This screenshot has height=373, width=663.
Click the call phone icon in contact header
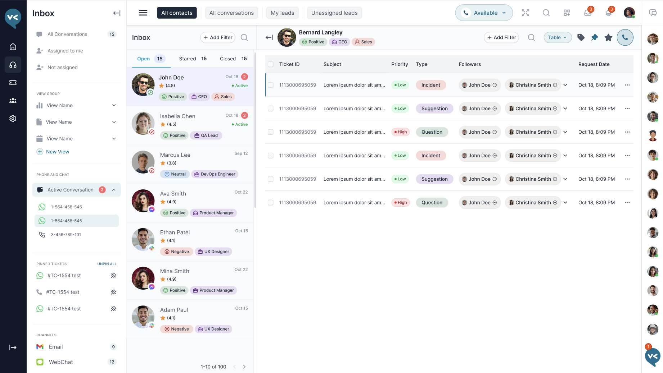(625, 37)
